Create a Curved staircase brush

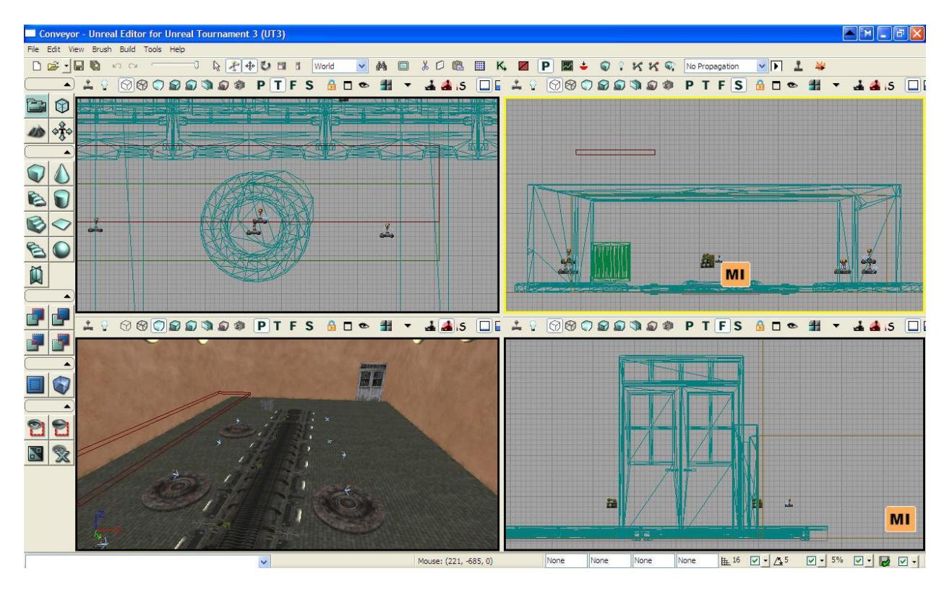pos(36,199)
